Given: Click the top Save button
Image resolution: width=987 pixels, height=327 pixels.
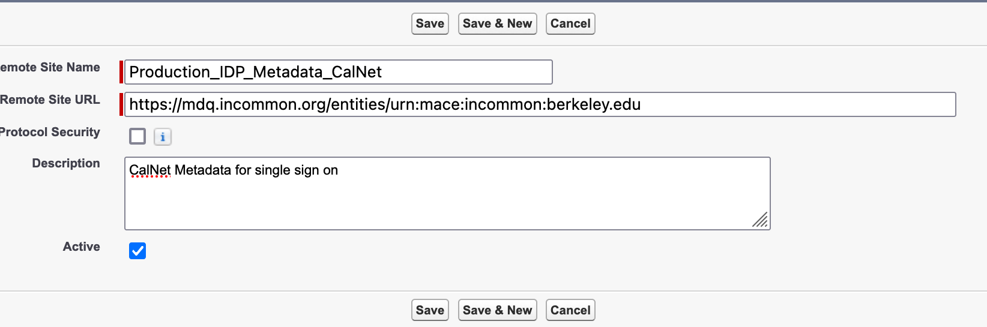Looking at the screenshot, I should point(430,24).
